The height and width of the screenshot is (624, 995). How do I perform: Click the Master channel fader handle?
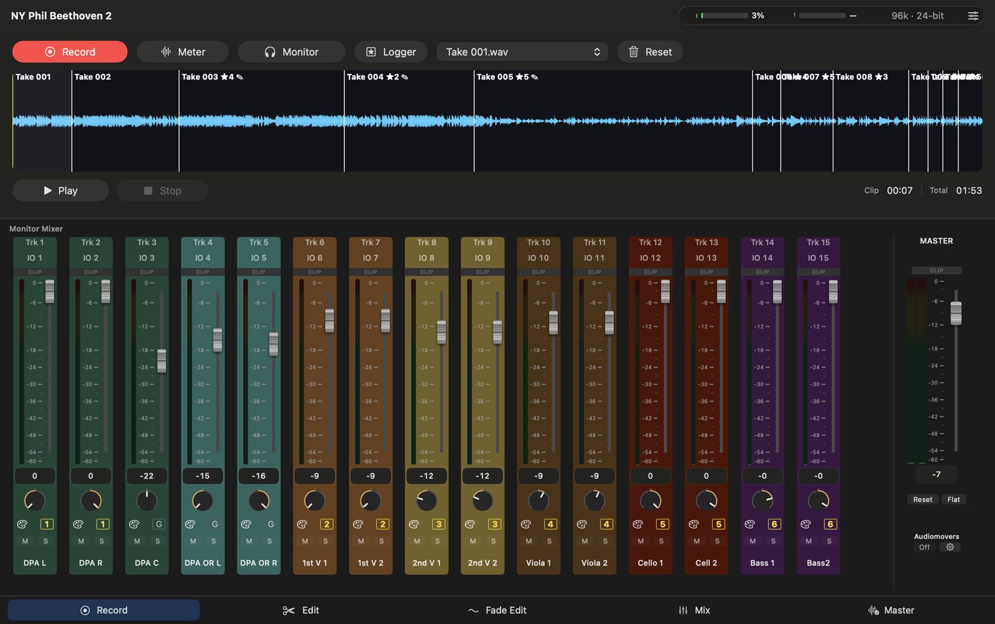point(956,313)
